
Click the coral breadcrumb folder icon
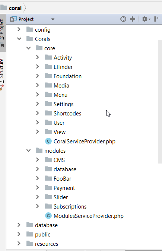[4, 7]
